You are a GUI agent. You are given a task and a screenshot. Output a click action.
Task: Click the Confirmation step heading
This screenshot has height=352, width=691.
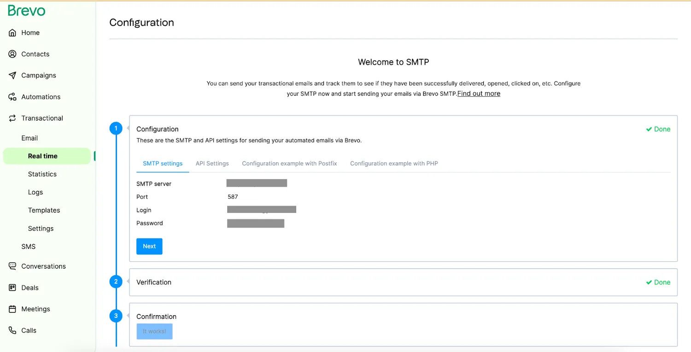click(x=156, y=317)
